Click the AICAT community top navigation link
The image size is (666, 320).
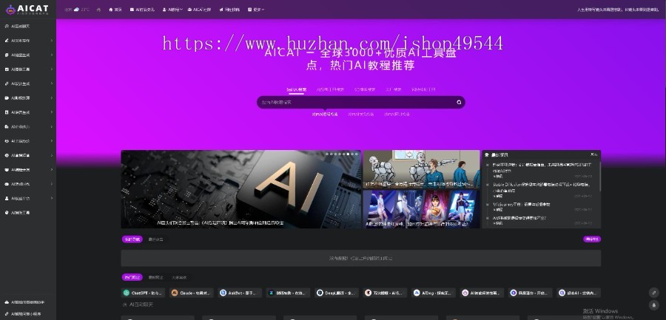coord(199,10)
